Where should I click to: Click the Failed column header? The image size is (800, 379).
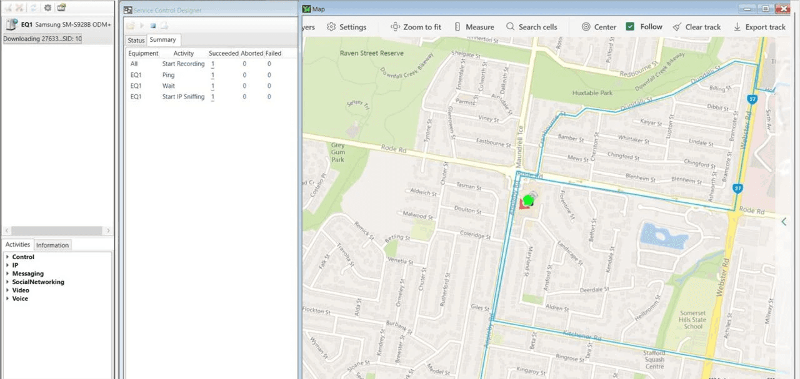click(x=273, y=54)
